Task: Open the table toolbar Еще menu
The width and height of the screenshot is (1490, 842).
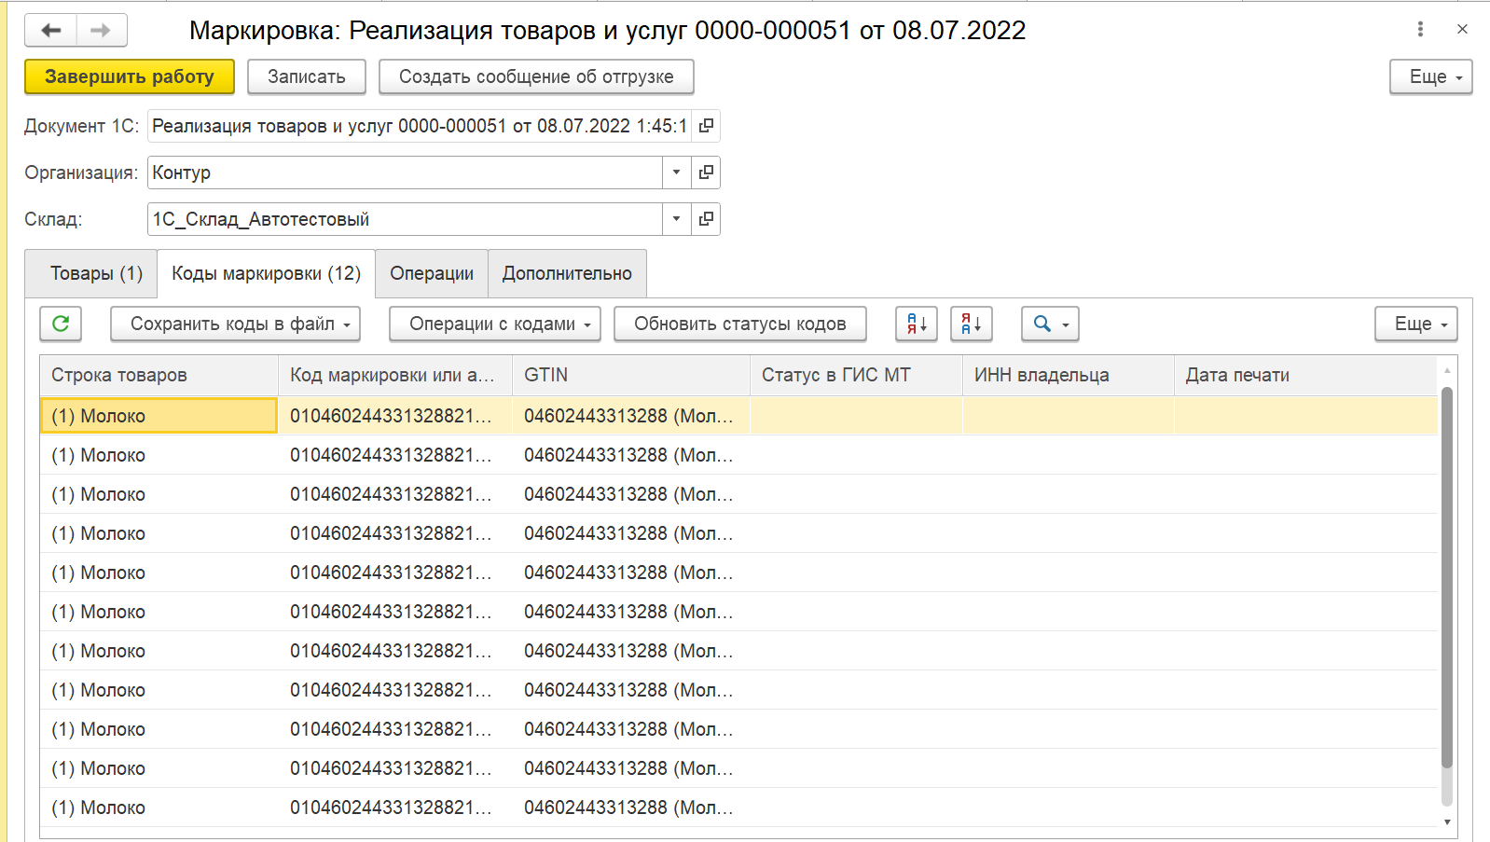Action: tap(1415, 324)
